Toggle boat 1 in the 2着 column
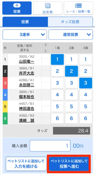Screen dimensions: 95x175 [x=72, y=59]
